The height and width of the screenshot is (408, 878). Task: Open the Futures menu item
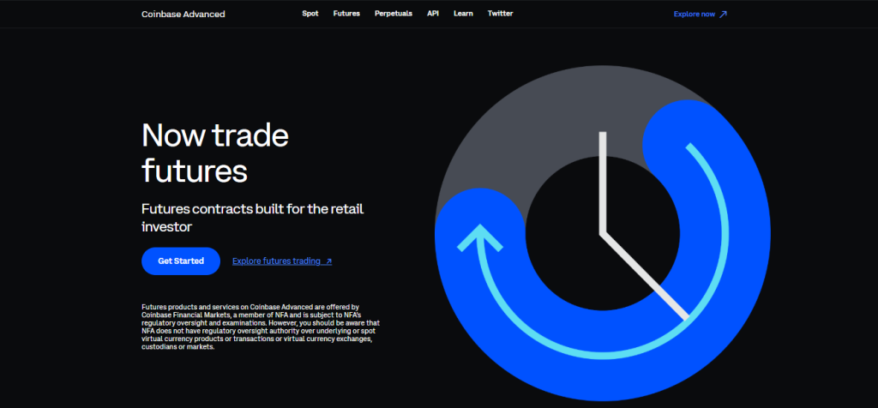346,14
